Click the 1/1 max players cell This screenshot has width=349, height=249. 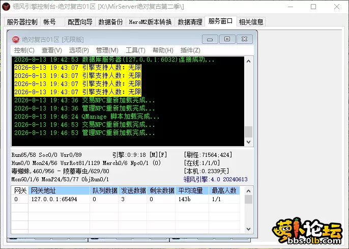pos(224,199)
